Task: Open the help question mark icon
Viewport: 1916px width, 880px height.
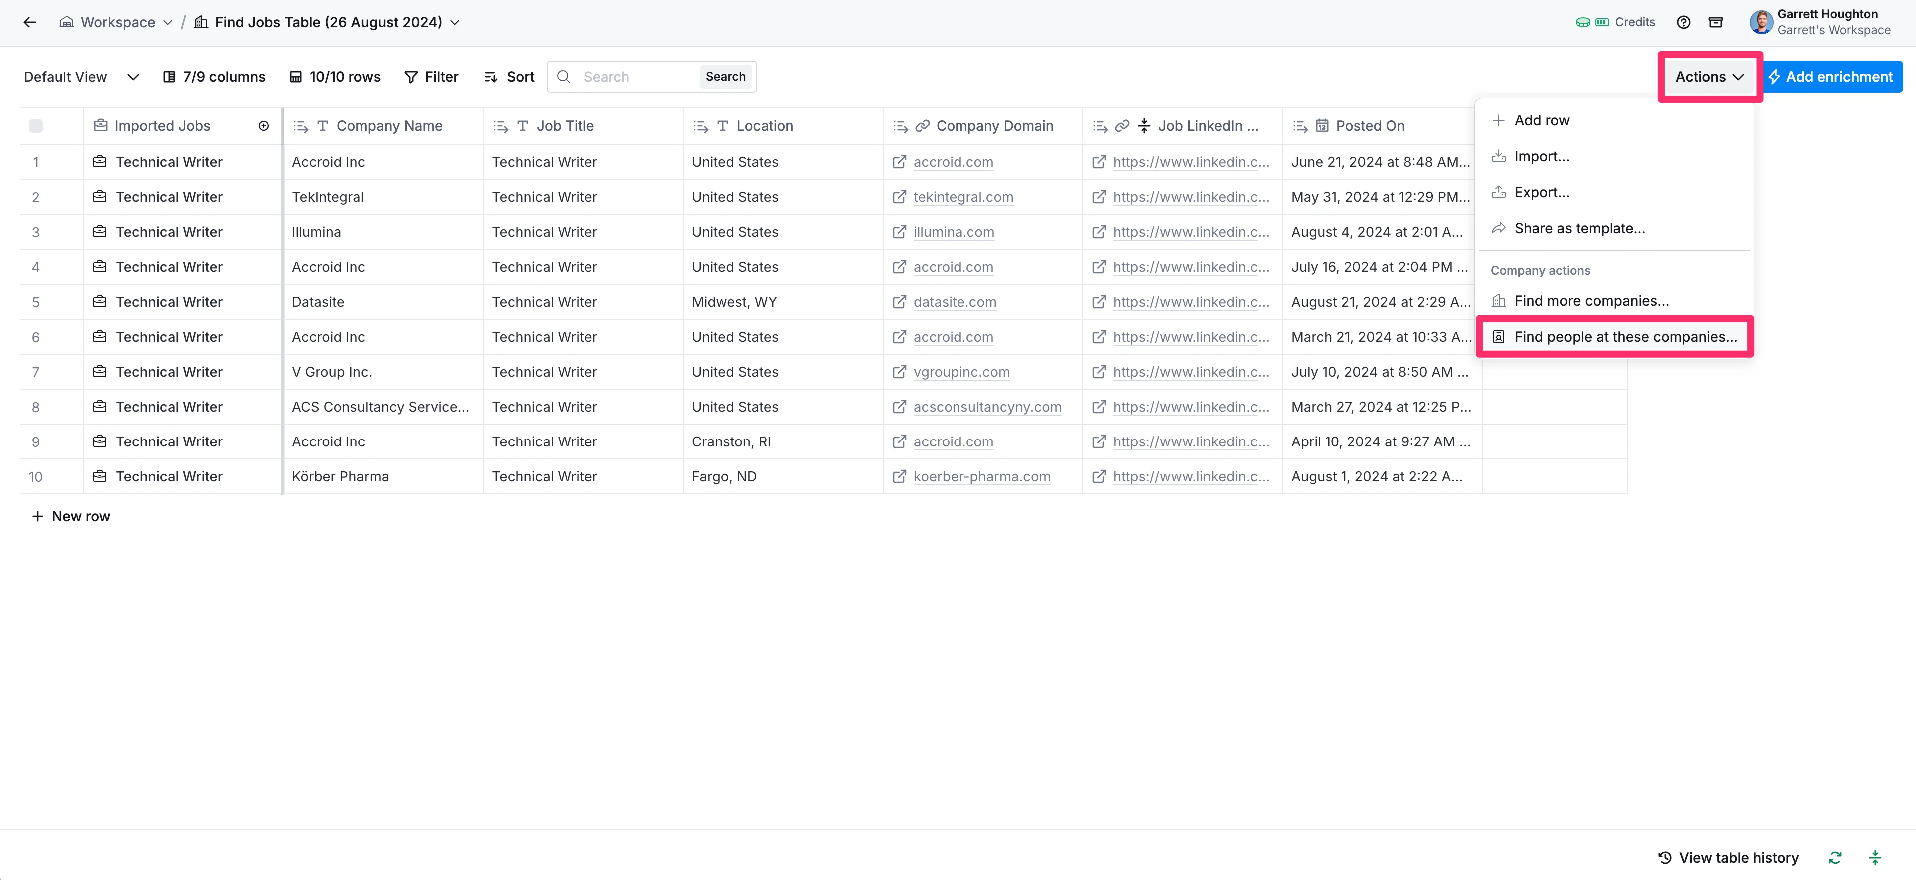Action: pyautogui.click(x=1683, y=22)
